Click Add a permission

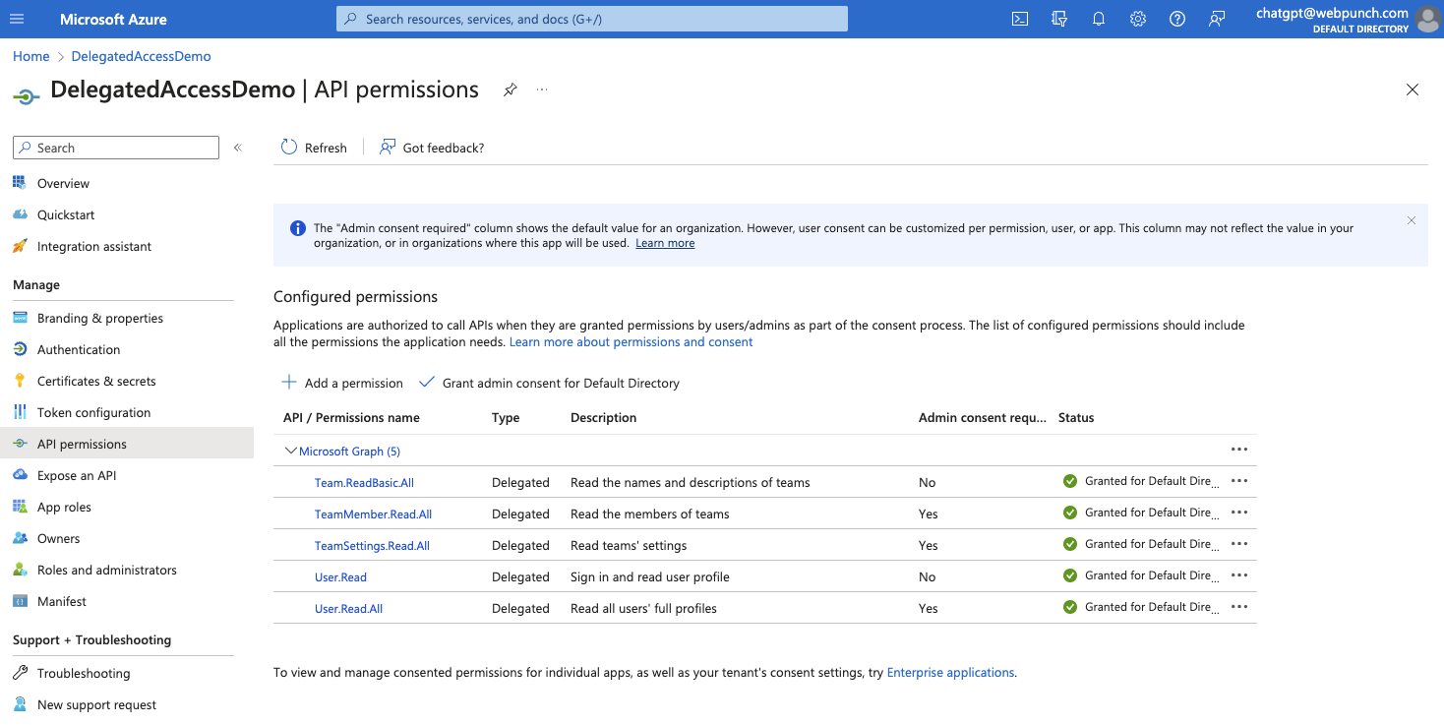341,383
